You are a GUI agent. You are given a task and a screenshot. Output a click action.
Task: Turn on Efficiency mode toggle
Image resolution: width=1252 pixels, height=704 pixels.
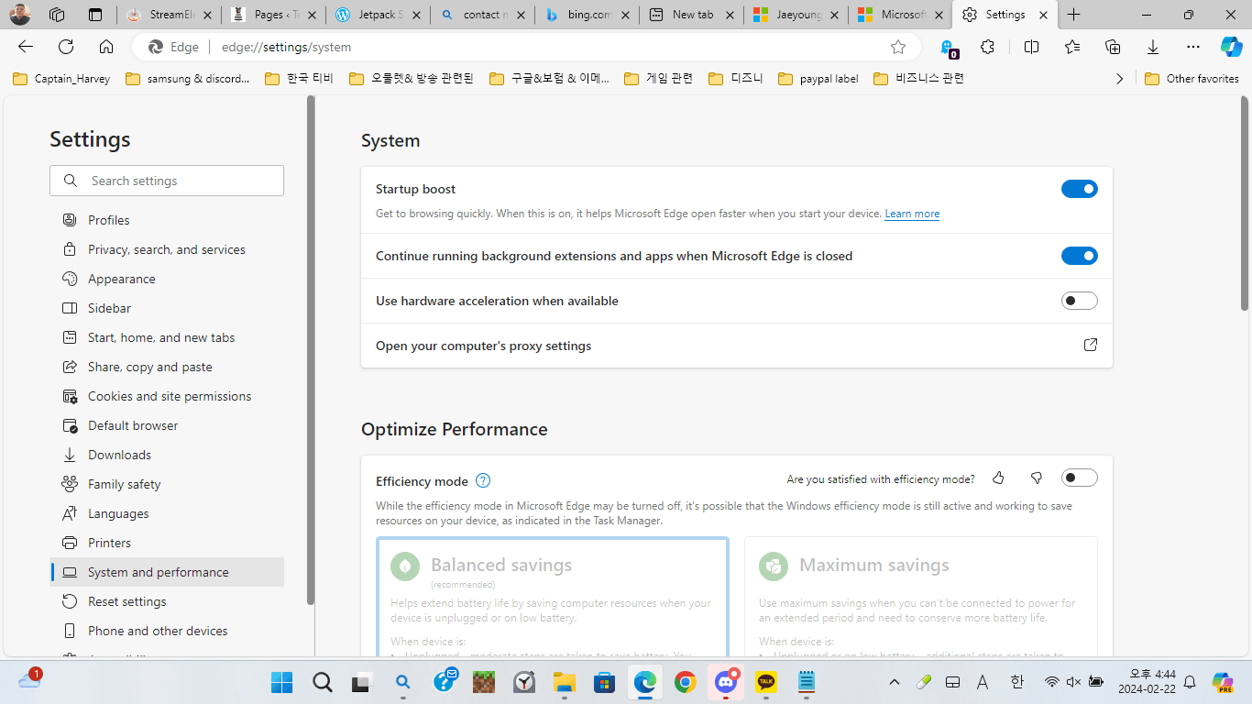(1080, 478)
